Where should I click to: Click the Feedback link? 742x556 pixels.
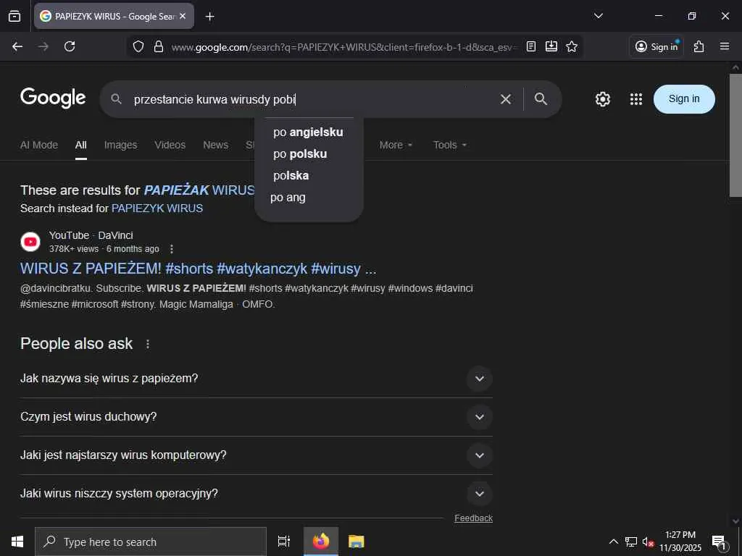(473, 518)
